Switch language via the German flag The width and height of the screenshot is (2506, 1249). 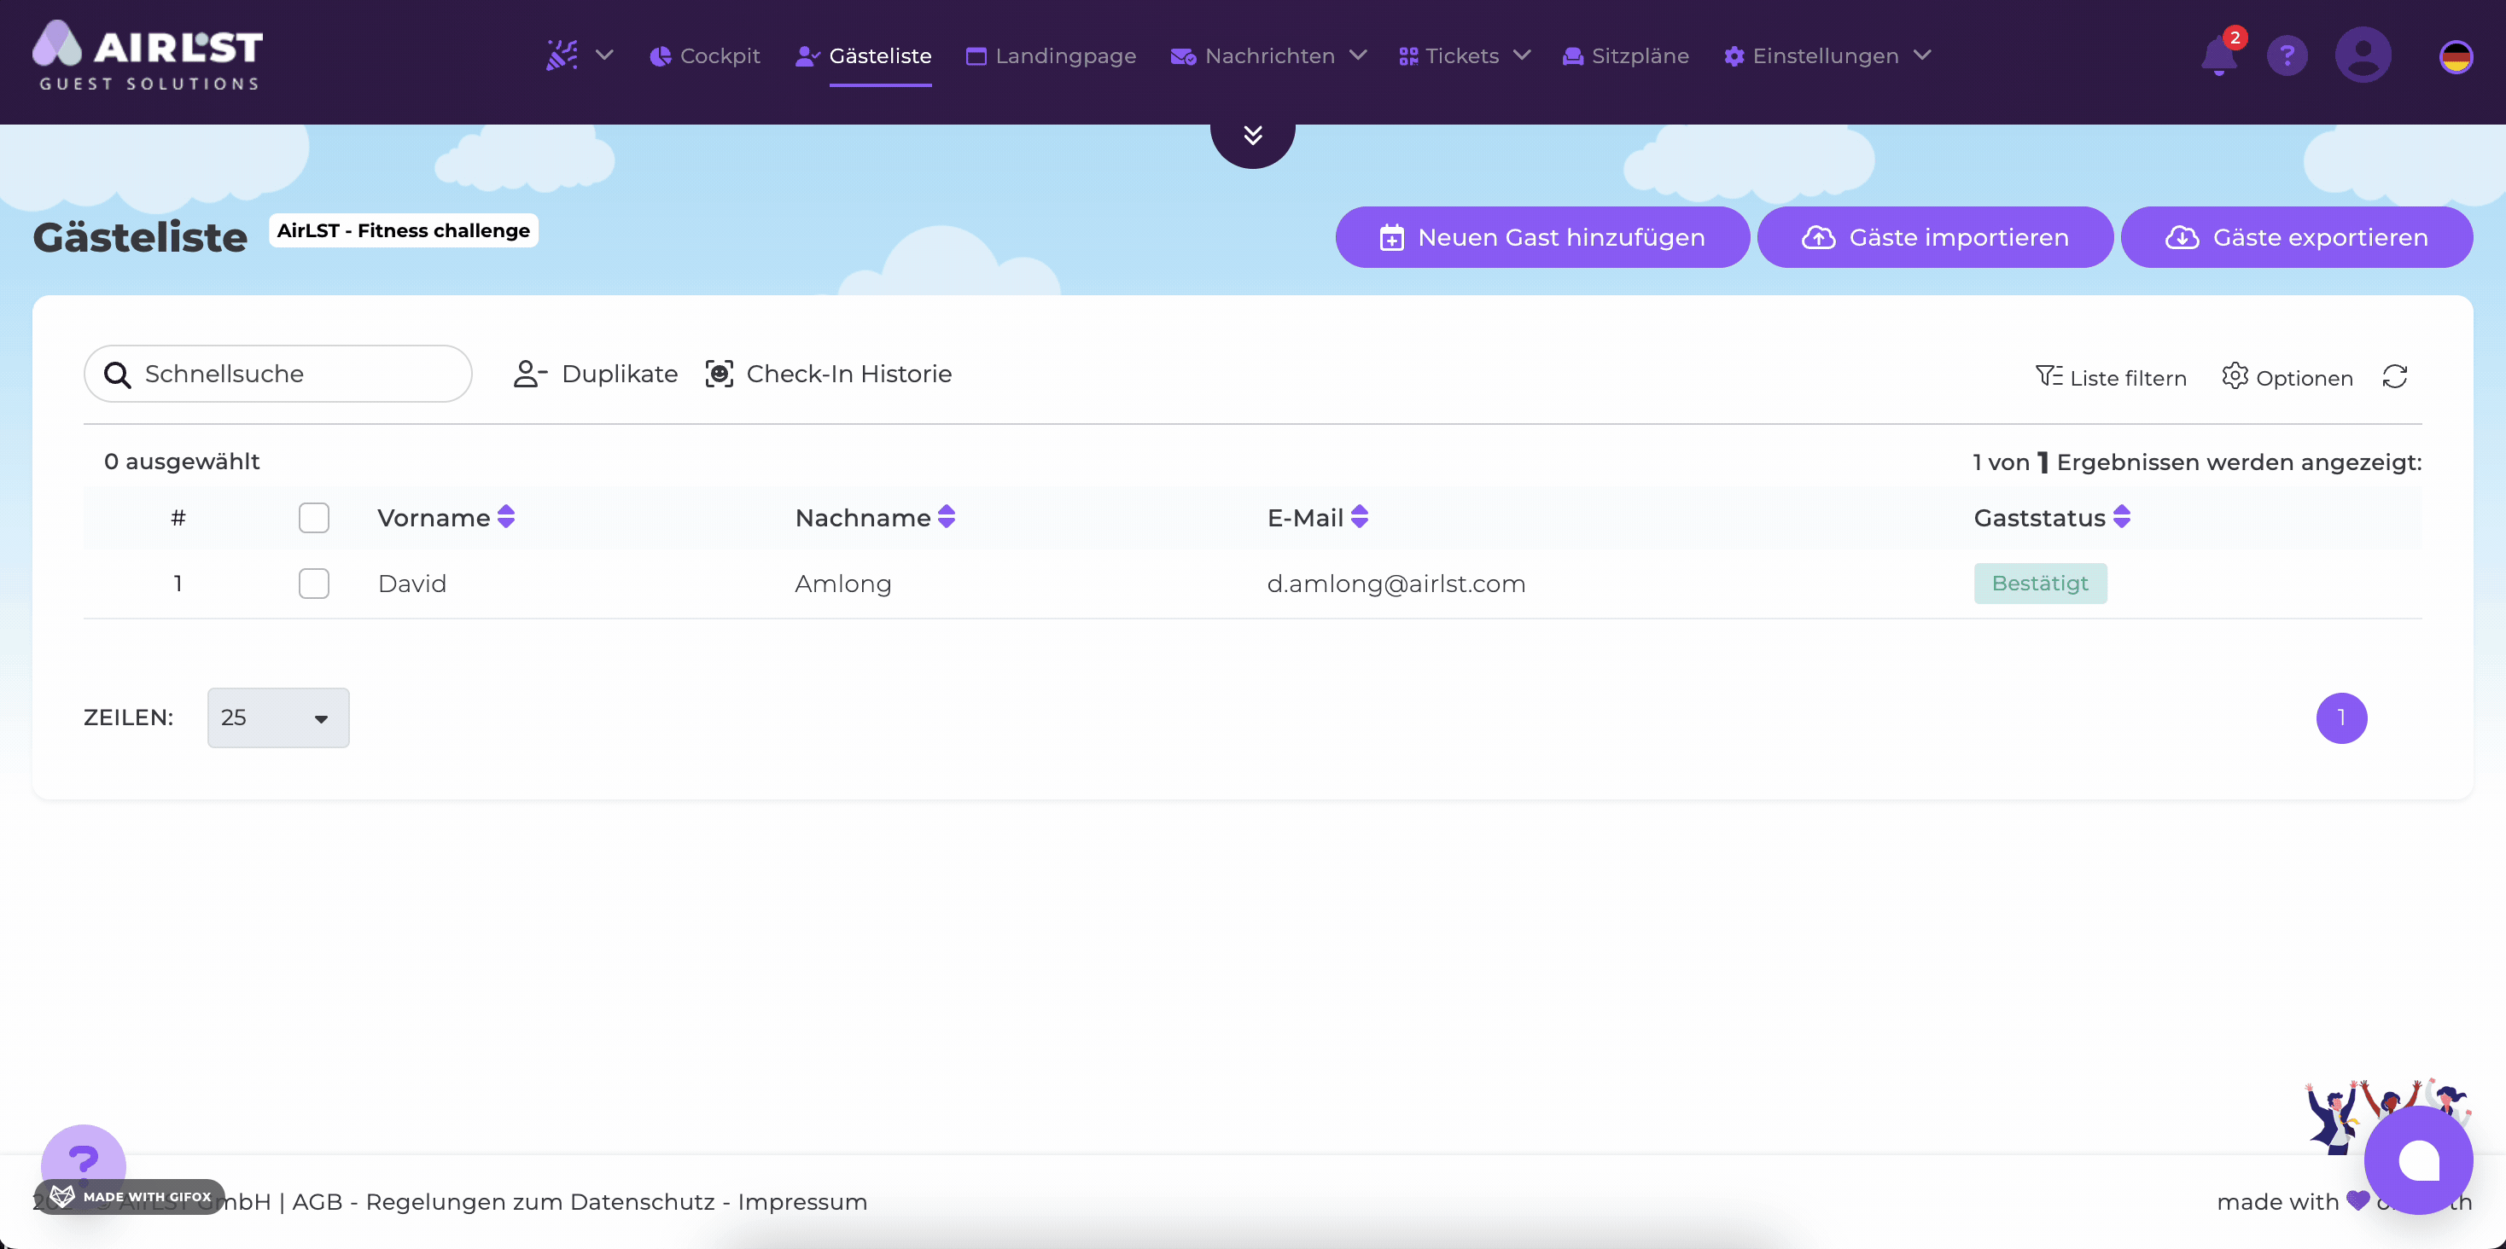pyautogui.click(x=2456, y=56)
